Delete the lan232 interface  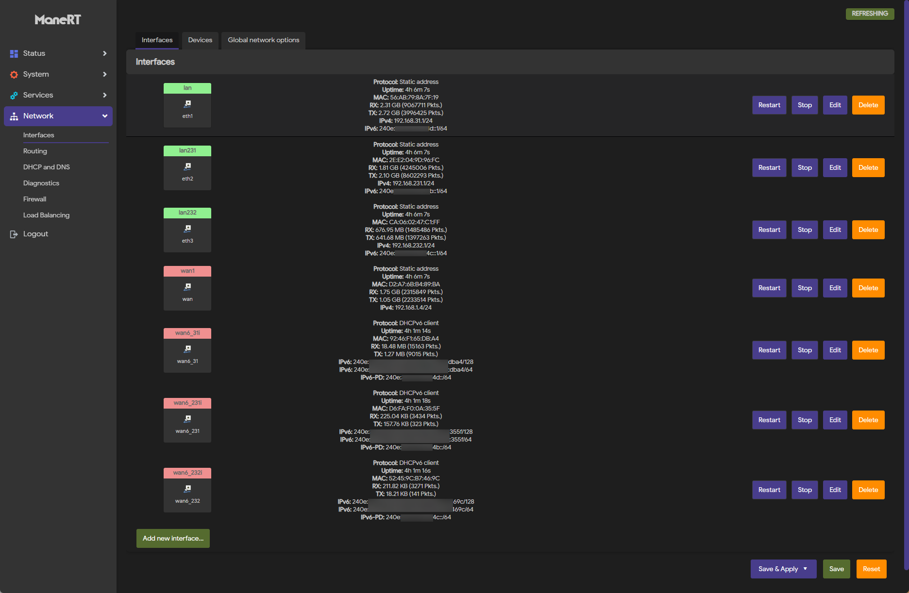coord(868,230)
